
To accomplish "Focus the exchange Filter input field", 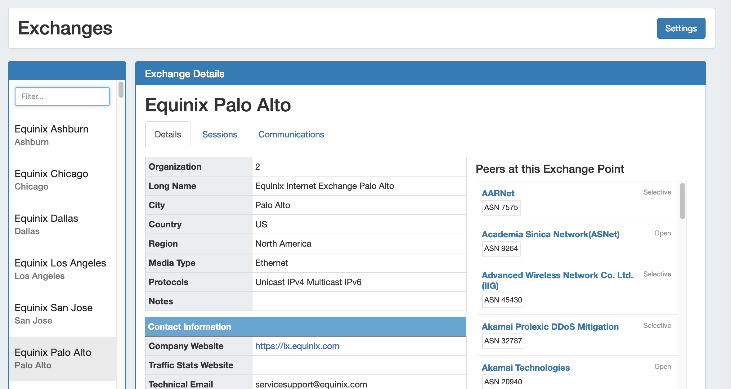I will [62, 96].
